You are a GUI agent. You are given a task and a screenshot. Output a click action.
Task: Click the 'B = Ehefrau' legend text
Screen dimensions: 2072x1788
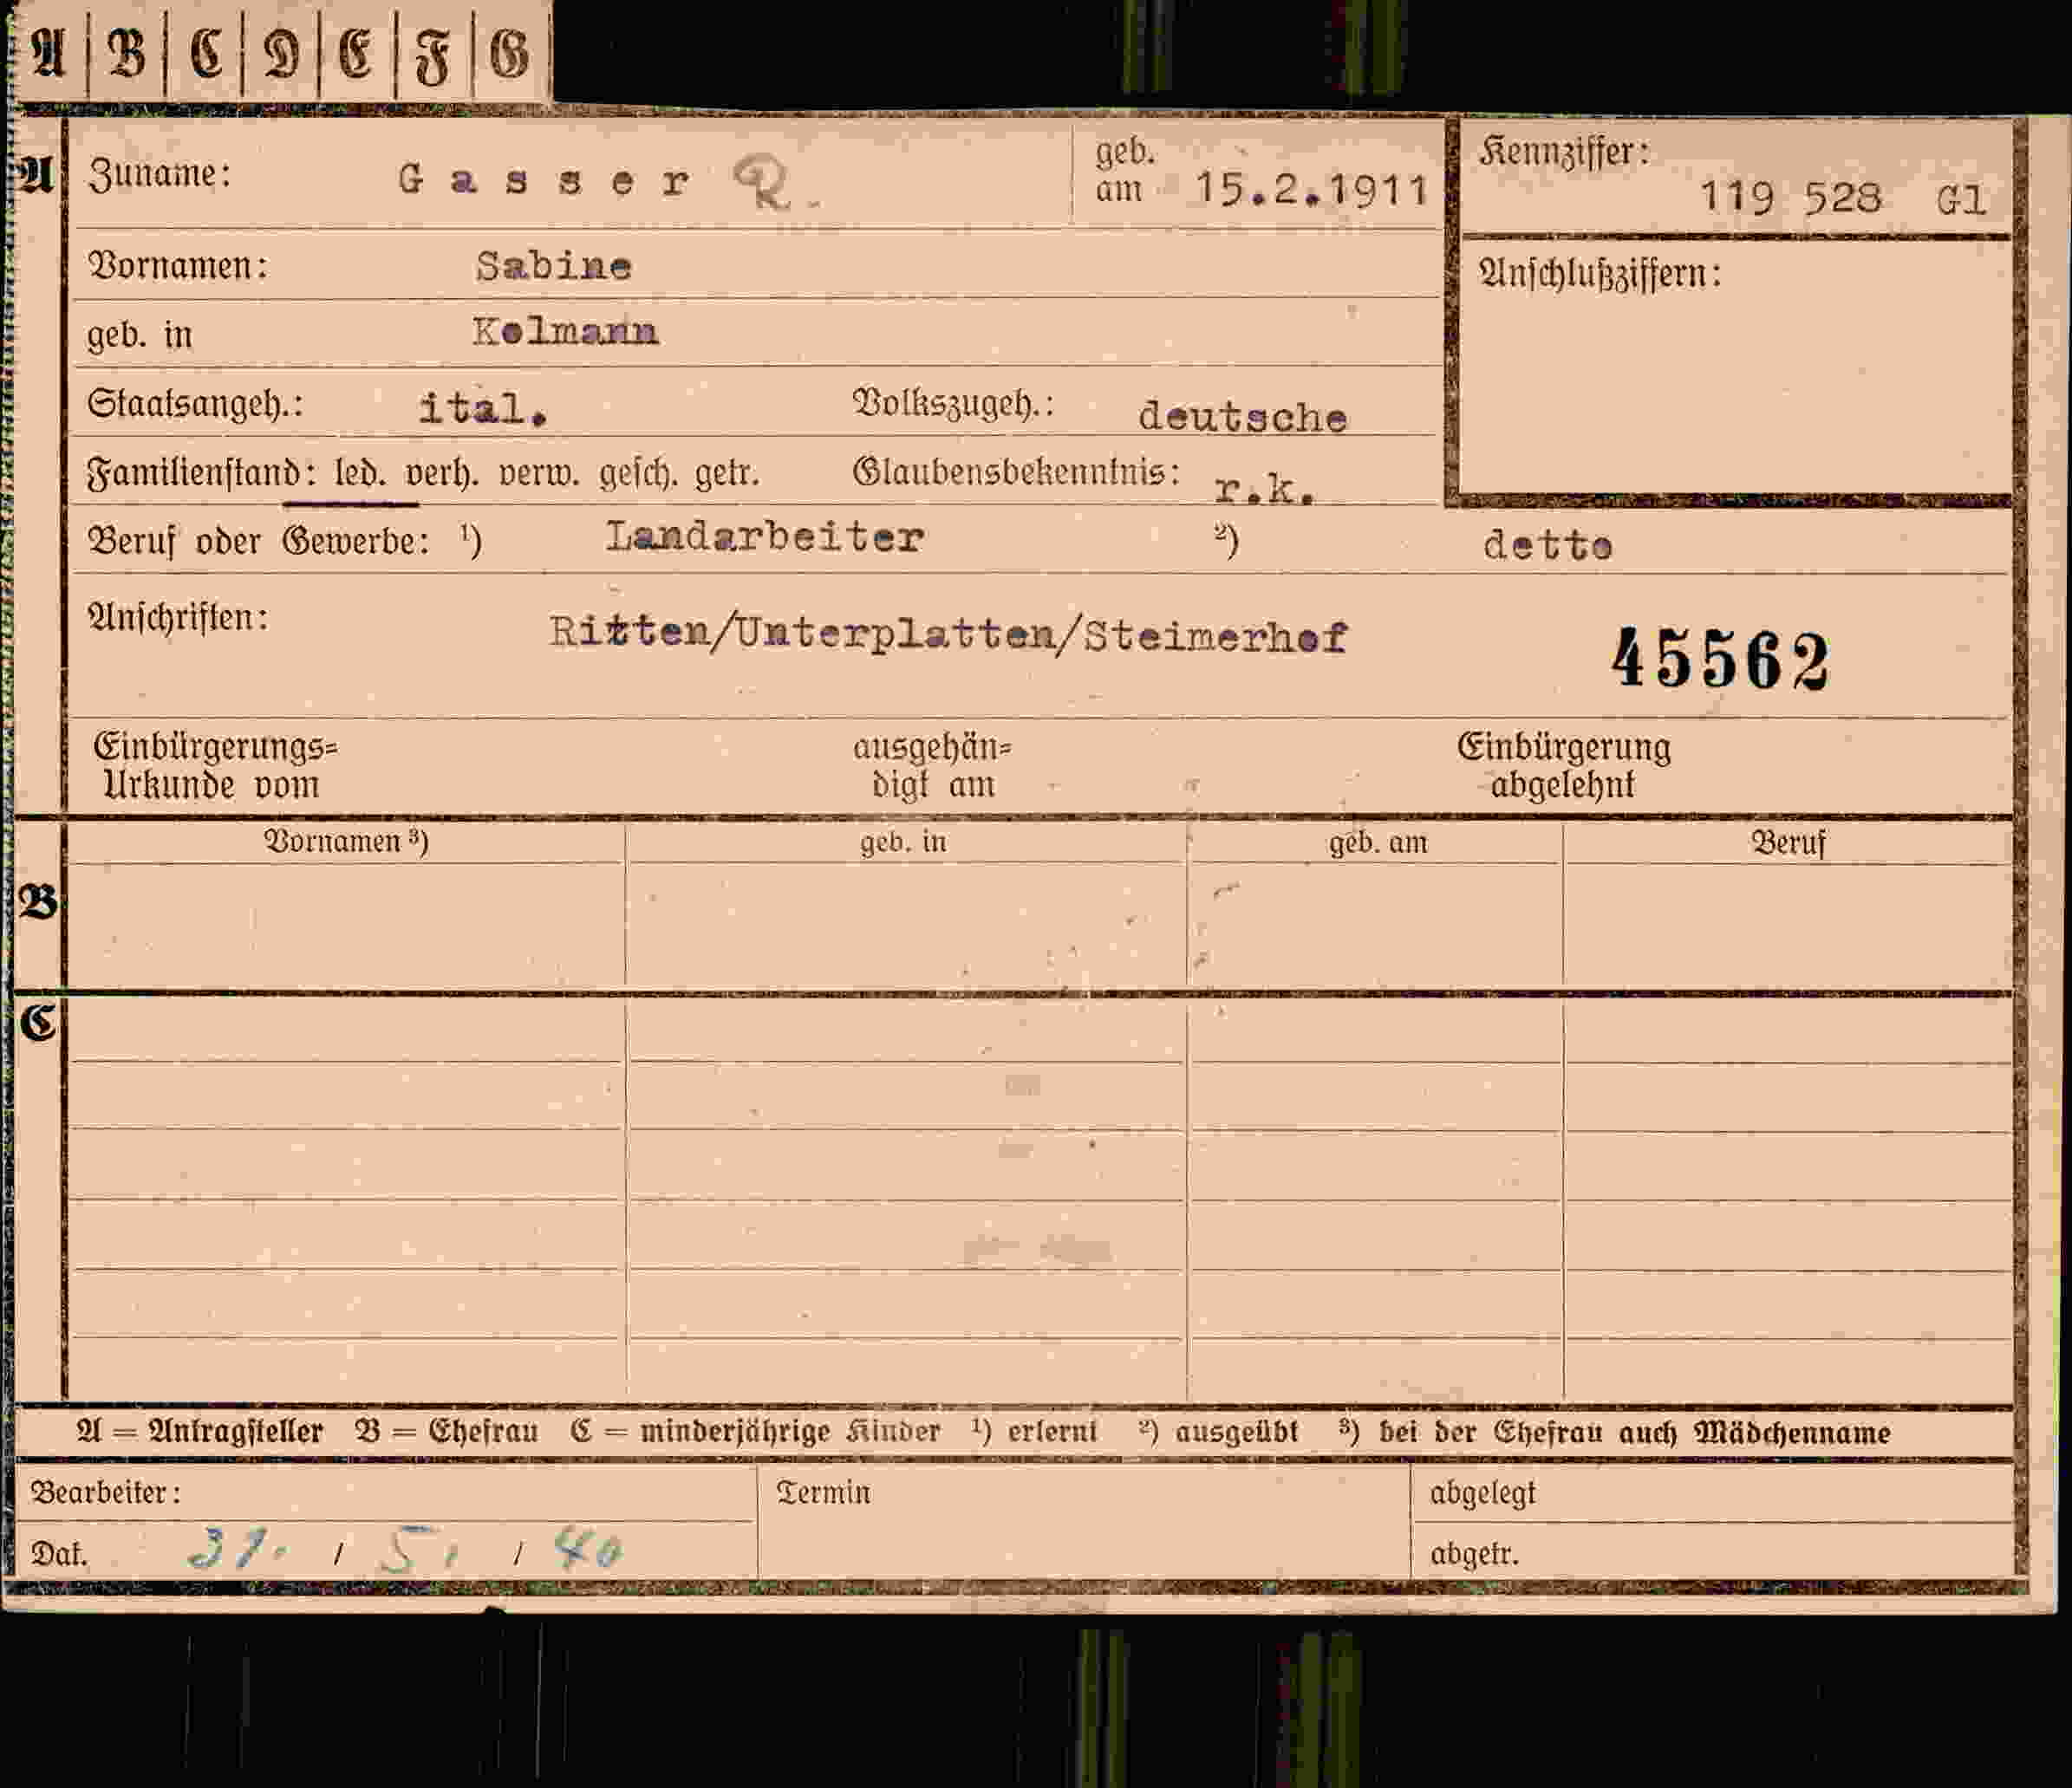coord(446,1431)
